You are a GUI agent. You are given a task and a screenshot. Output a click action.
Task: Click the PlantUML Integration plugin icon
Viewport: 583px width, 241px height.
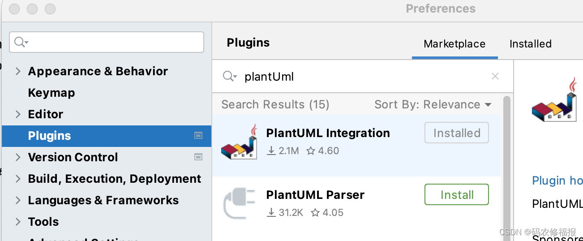pos(239,142)
